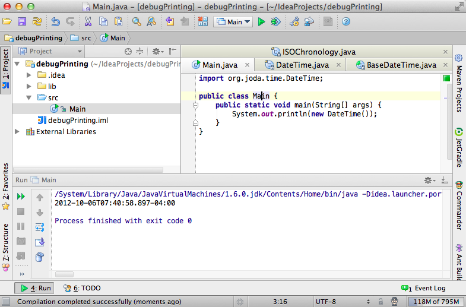Open Run panel gear settings menu
Screen dimensions: 466x307
(x=430, y=180)
